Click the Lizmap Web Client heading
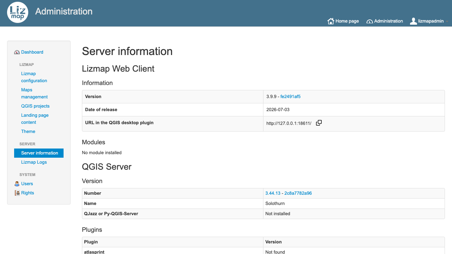Image resolution: width=452 pixels, height=254 pixels. point(118,69)
